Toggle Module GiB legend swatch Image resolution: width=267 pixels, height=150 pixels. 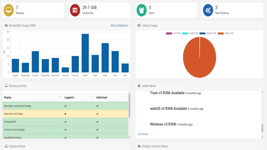pyautogui.click(x=202, y=33)
